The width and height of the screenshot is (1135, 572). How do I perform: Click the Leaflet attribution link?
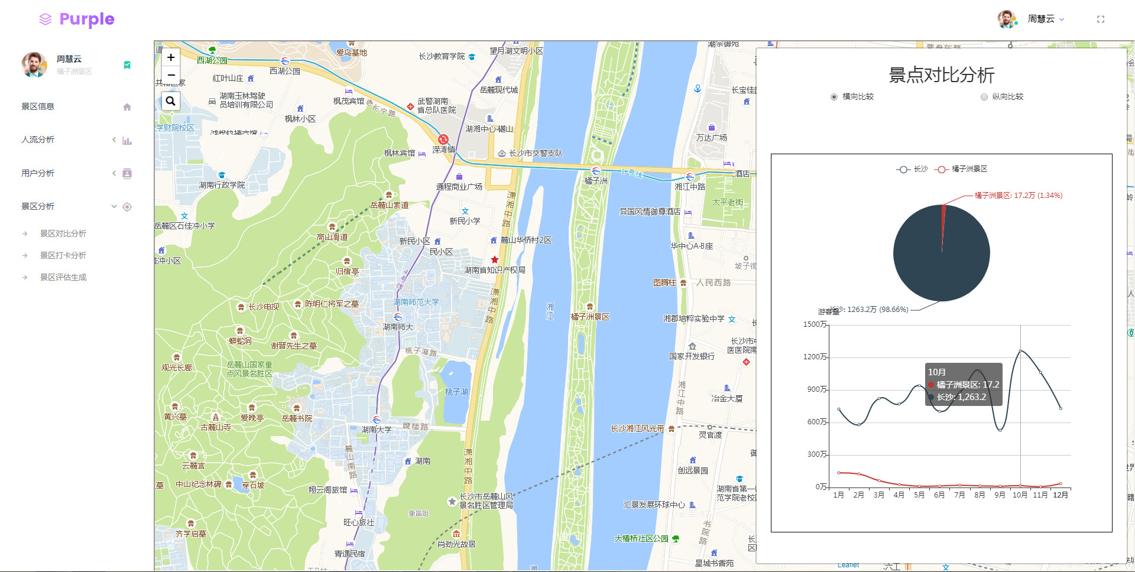point(848,565)
